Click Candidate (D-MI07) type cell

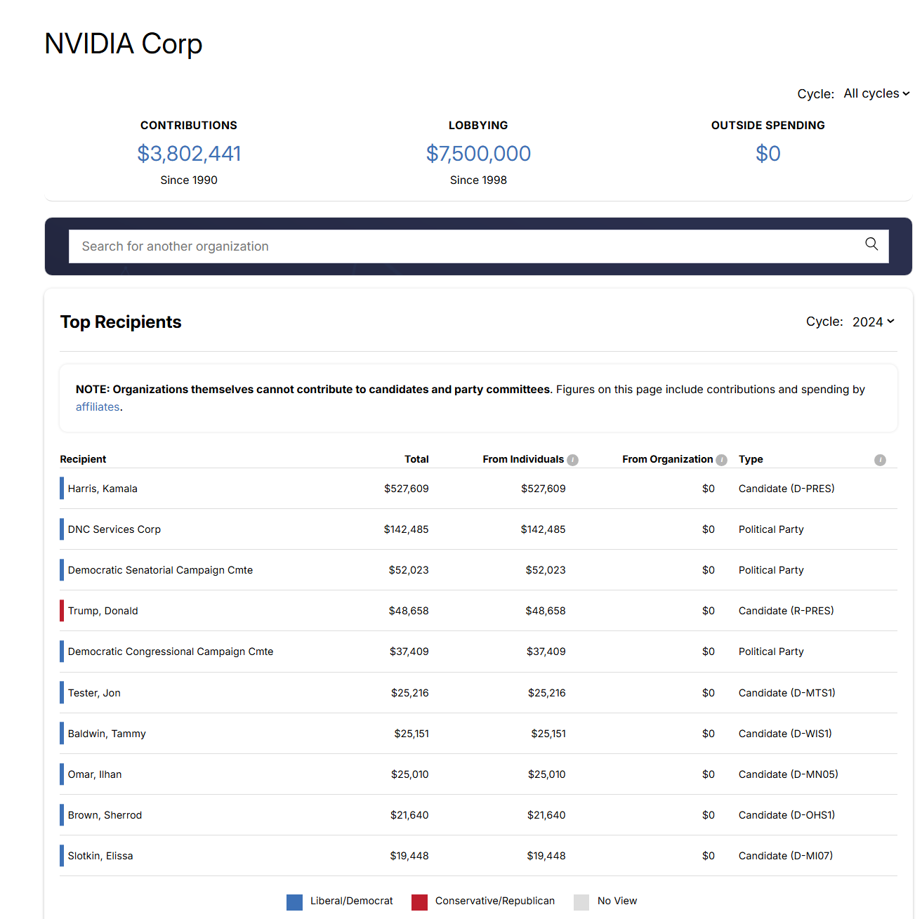coord(786,856)
